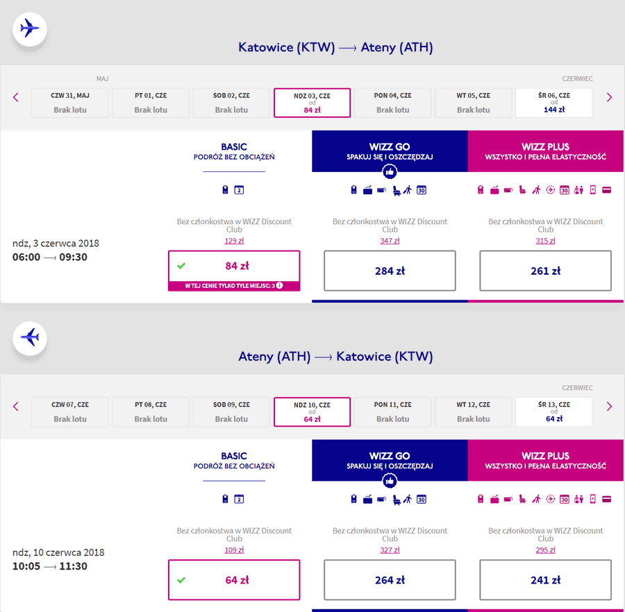Click the thumbs-up badge under outbound WIZZ GO
Viewport: 625px width, 612px height.
point(390,171)
